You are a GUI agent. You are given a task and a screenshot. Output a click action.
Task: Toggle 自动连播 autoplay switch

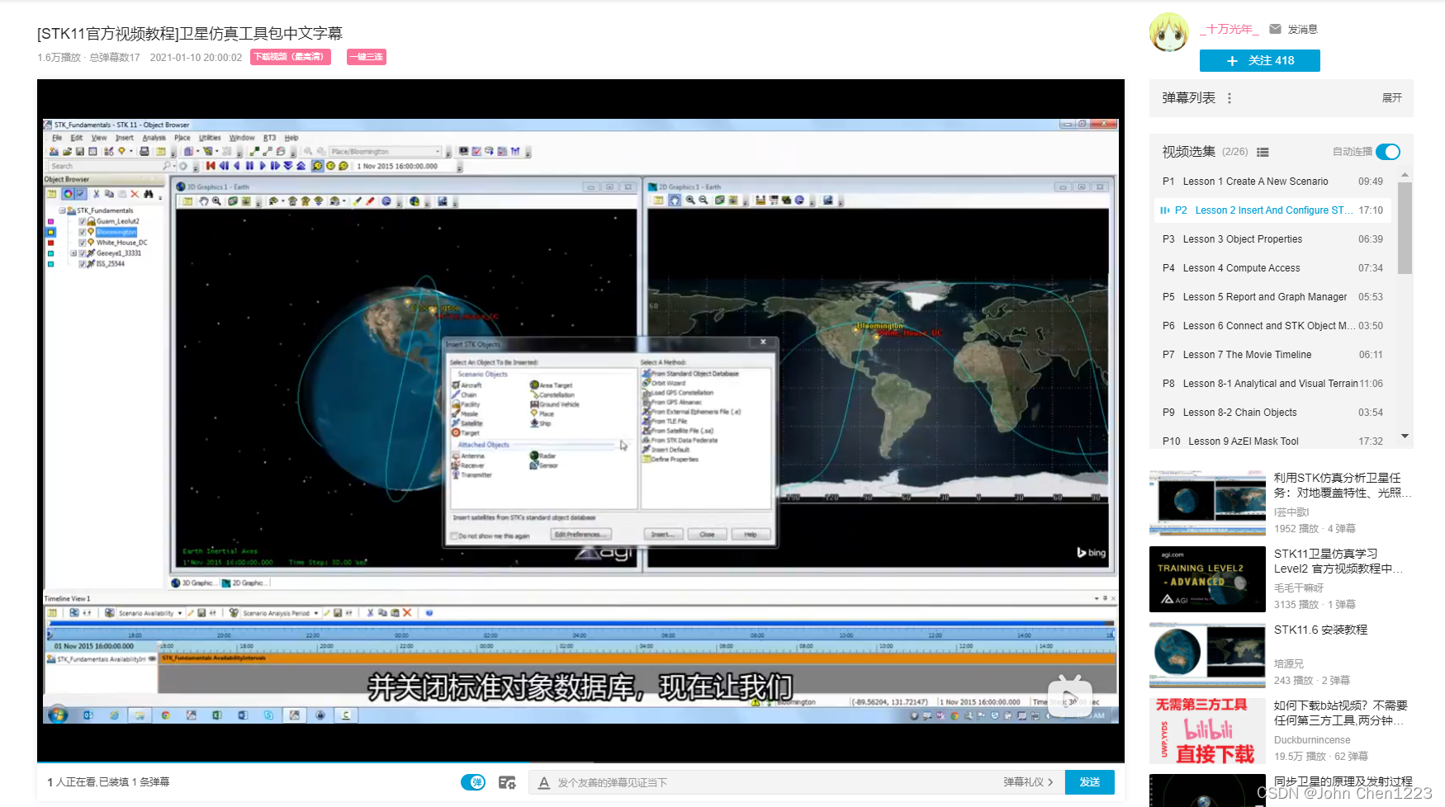pos(1388,152)
